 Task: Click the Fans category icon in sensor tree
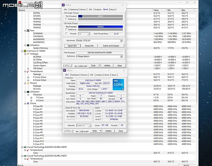pos(28,30)
